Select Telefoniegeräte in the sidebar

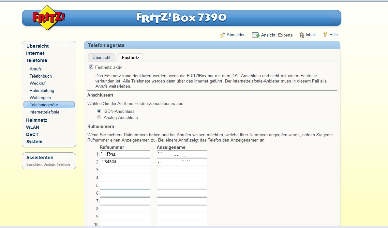pyautogui.click(x=49, y=105)
